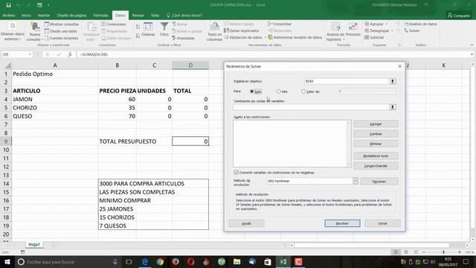The width and height of the screenshot is (476, 268).
Task: Click the Save icon in the title bar
Action: [8, 5]
